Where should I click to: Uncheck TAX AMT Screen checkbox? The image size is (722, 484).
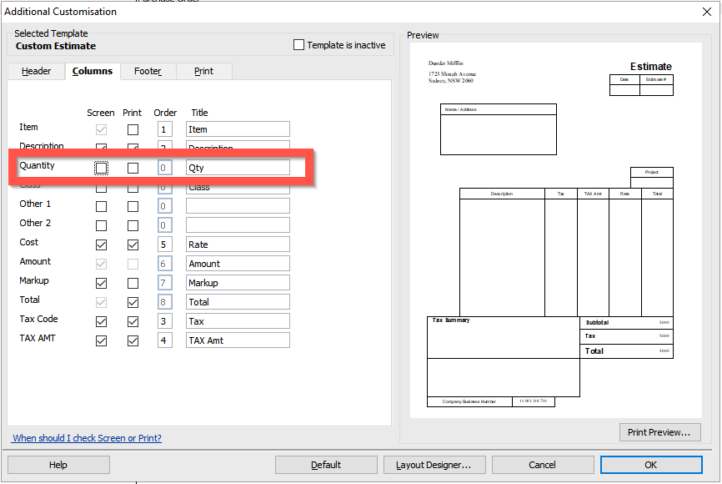(x=102, y=340)
